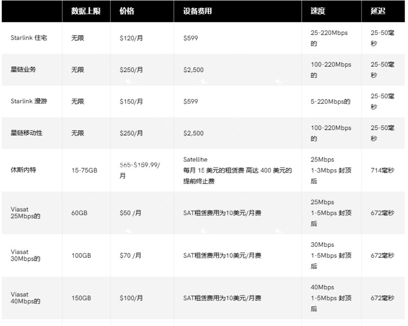Click the "价格" column header

pos(127,11)
